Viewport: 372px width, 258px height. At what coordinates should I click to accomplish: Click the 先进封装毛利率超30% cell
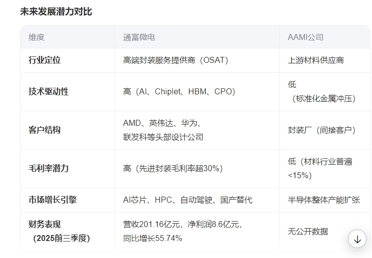click(173, 168)
